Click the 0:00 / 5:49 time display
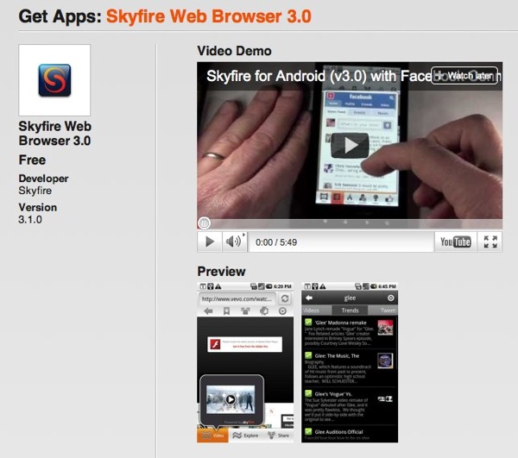Viewport: 518px width, 458px height. [276, 242]
